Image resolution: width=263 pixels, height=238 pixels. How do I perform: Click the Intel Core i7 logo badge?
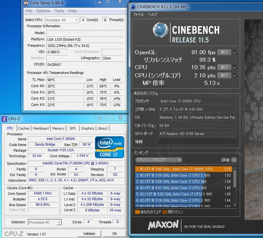[x=109, y=147]
